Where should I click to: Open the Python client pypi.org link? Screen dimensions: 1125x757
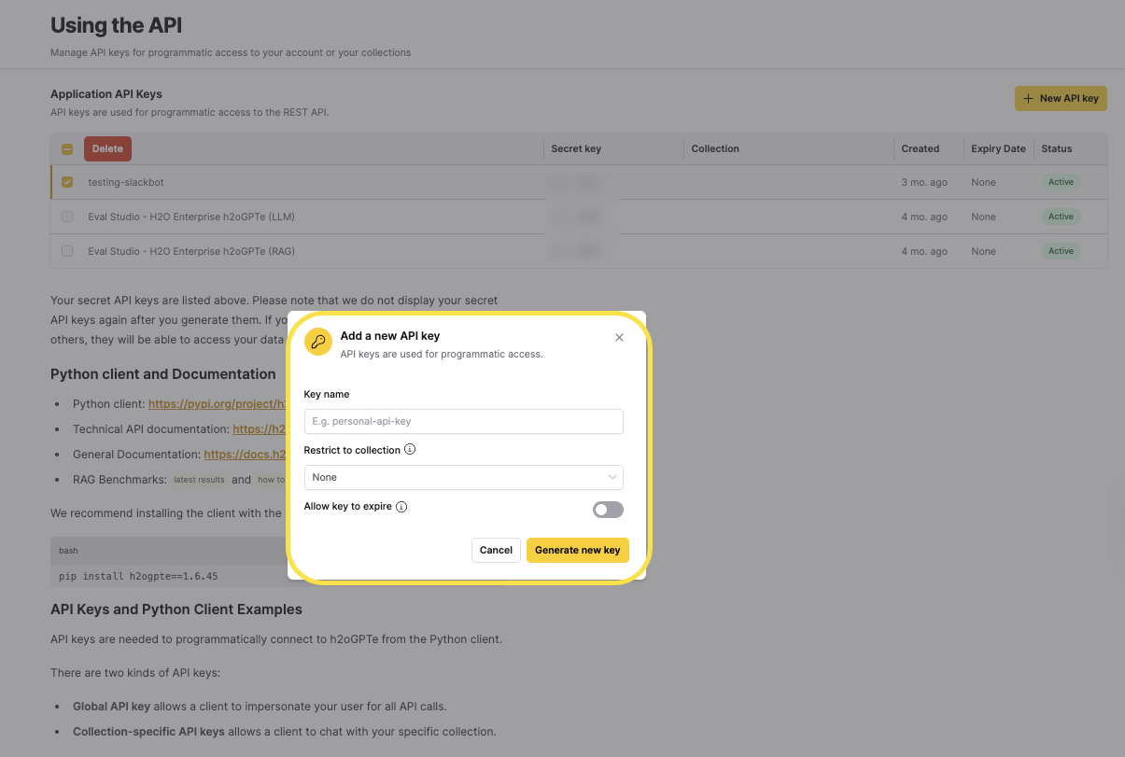pyautogui.click(x=219, y=403)
